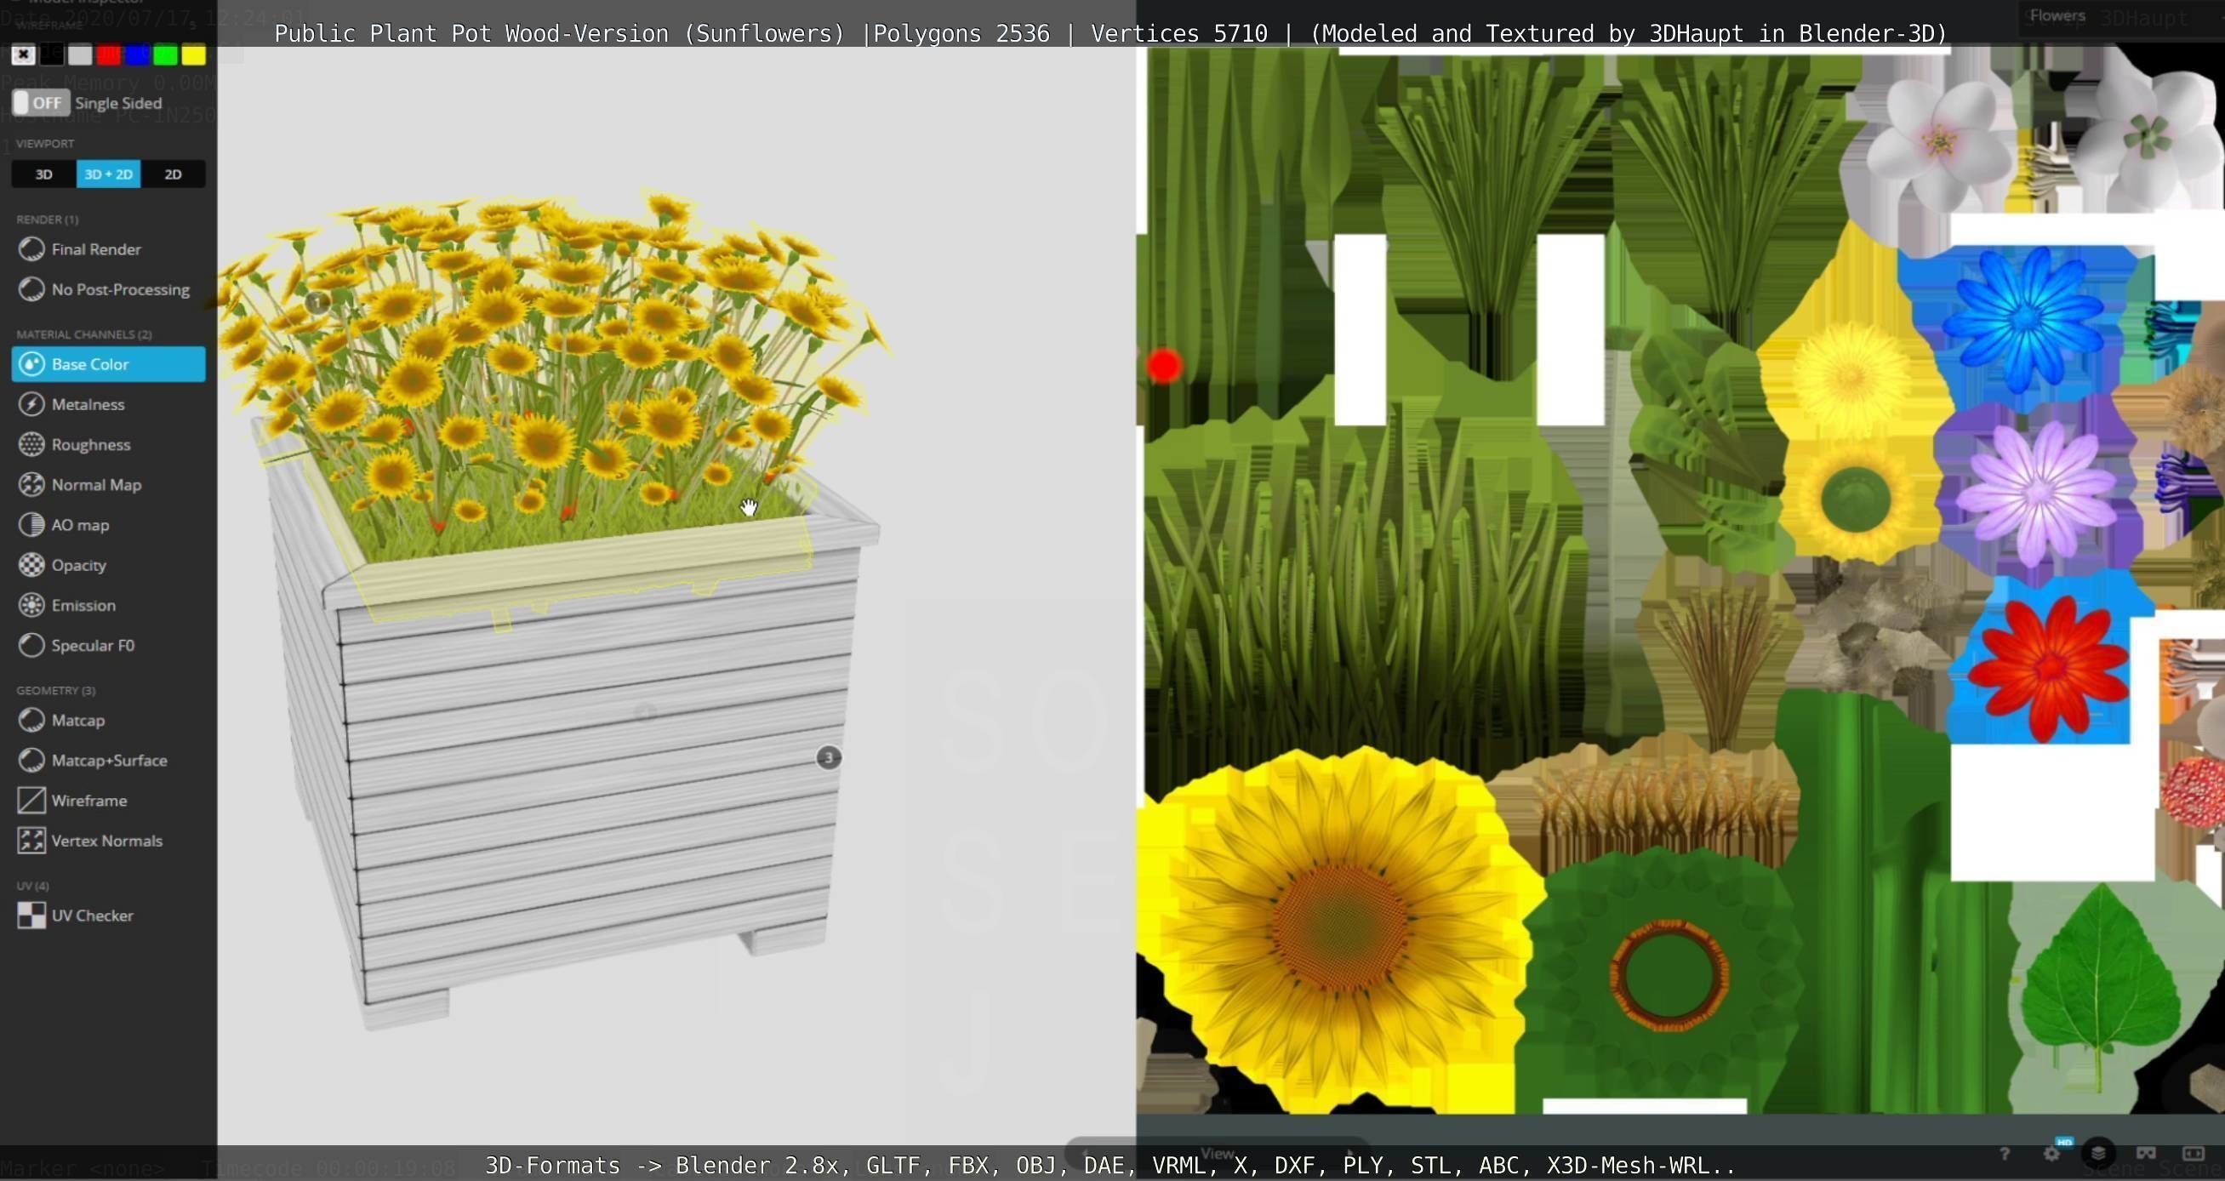The width and height of the screenshot is (2225, 1181).
Task: Pick the yellow wireframe color
Action: pyautogui.click(x=193, y=55)
